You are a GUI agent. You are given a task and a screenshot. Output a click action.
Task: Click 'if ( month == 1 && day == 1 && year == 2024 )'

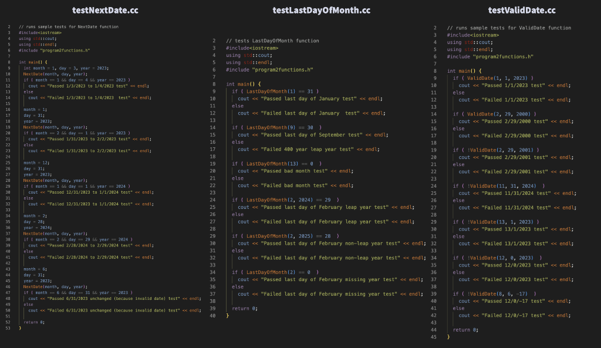pyautogui.click(x=77, y=187)
